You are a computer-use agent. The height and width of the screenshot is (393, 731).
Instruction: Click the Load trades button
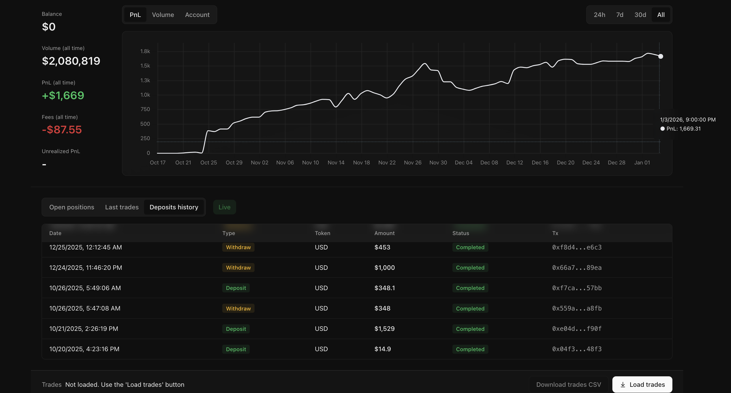point(642,384)
